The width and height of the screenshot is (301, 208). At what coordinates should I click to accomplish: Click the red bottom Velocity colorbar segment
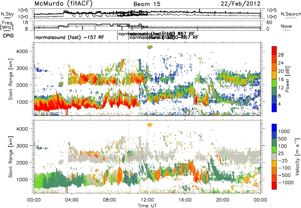[274, 186]
